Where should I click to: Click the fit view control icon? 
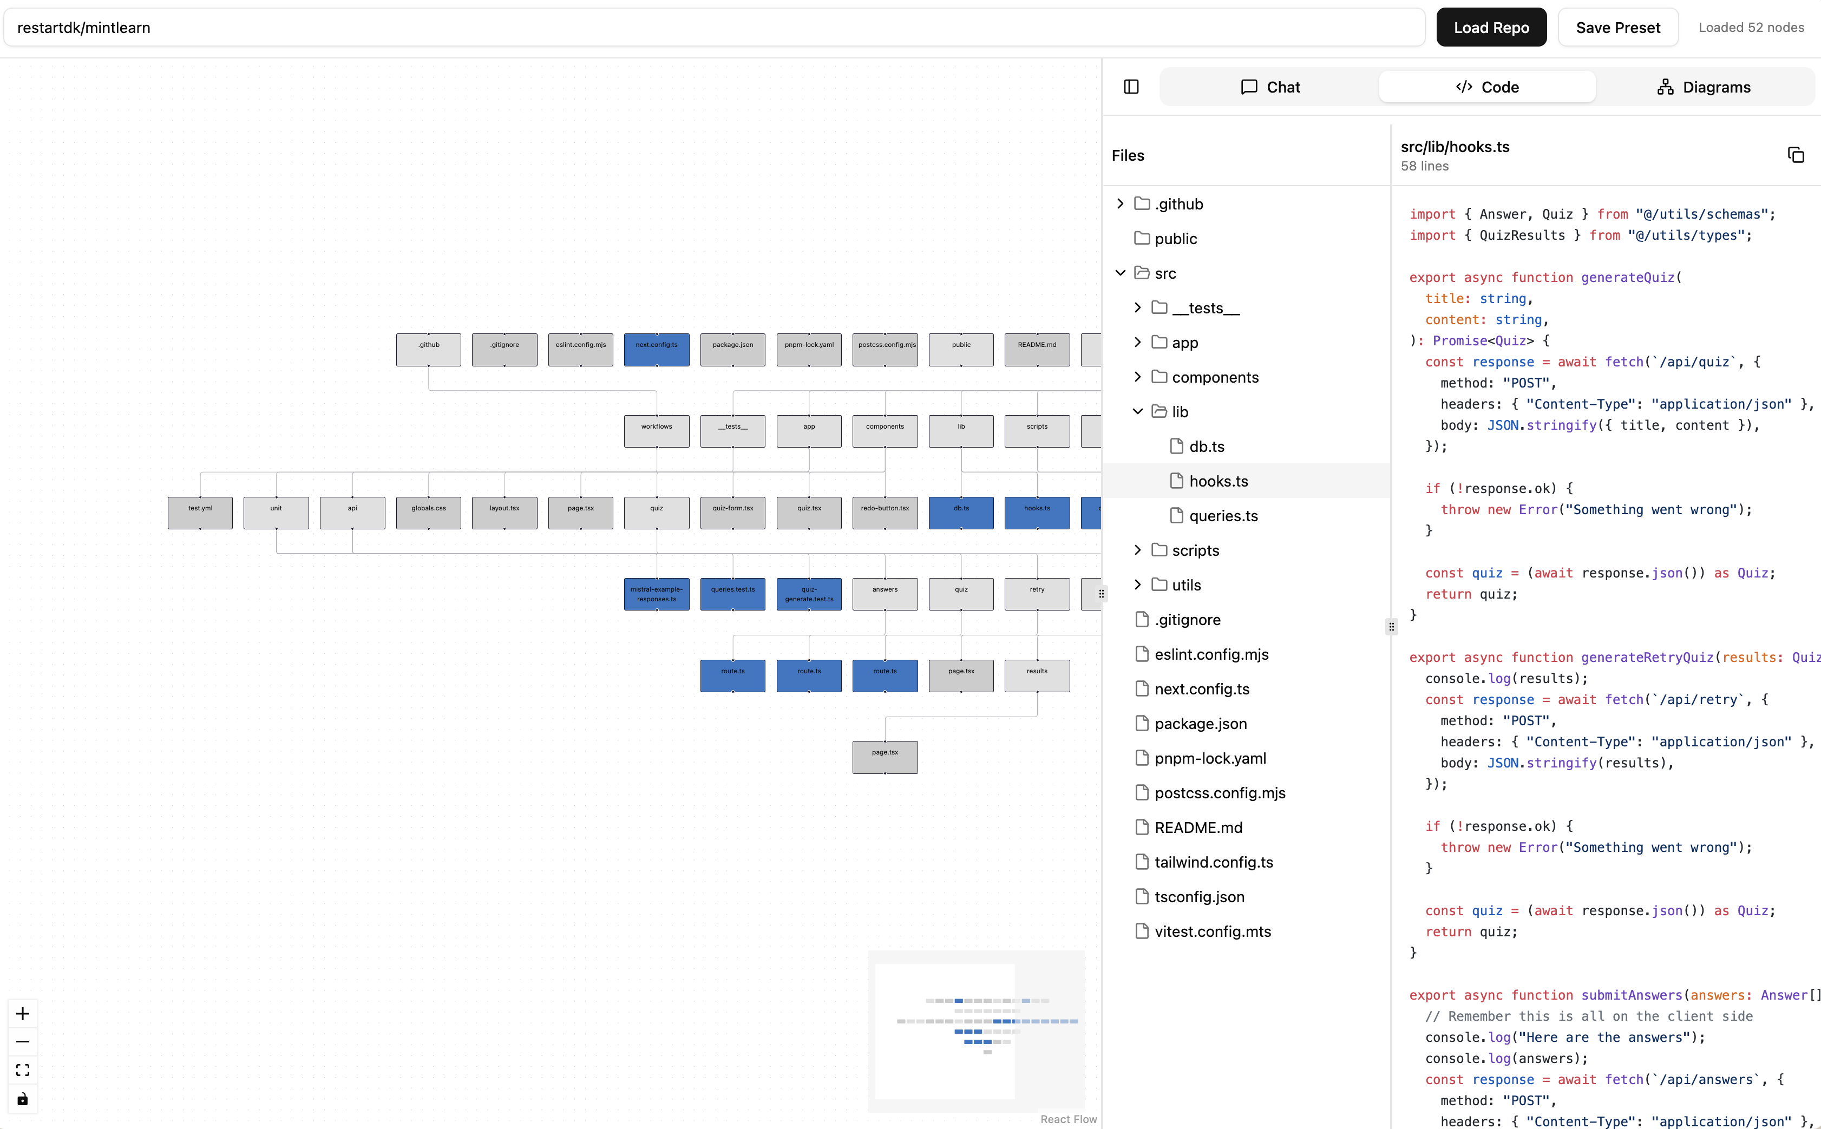(22, 1070)
